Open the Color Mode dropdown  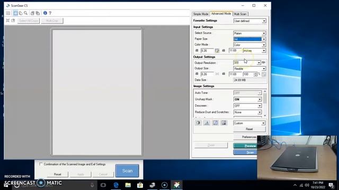249,45
